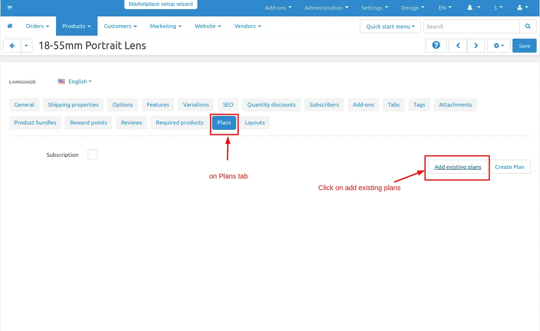Click the Create Plan button
This screenshot has height=331, width=540.
pos(510,167)
